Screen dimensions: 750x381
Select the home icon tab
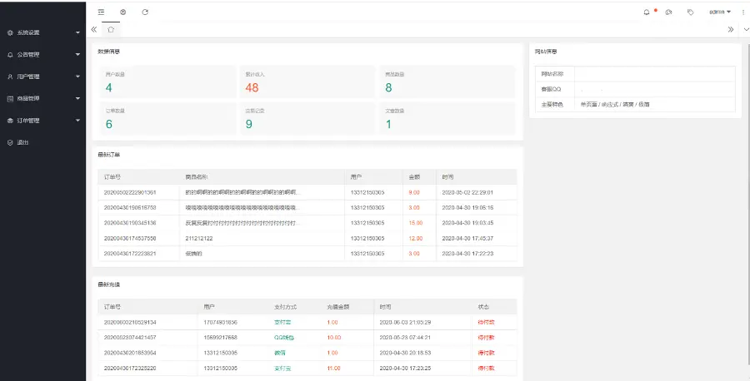pos(111,29)
